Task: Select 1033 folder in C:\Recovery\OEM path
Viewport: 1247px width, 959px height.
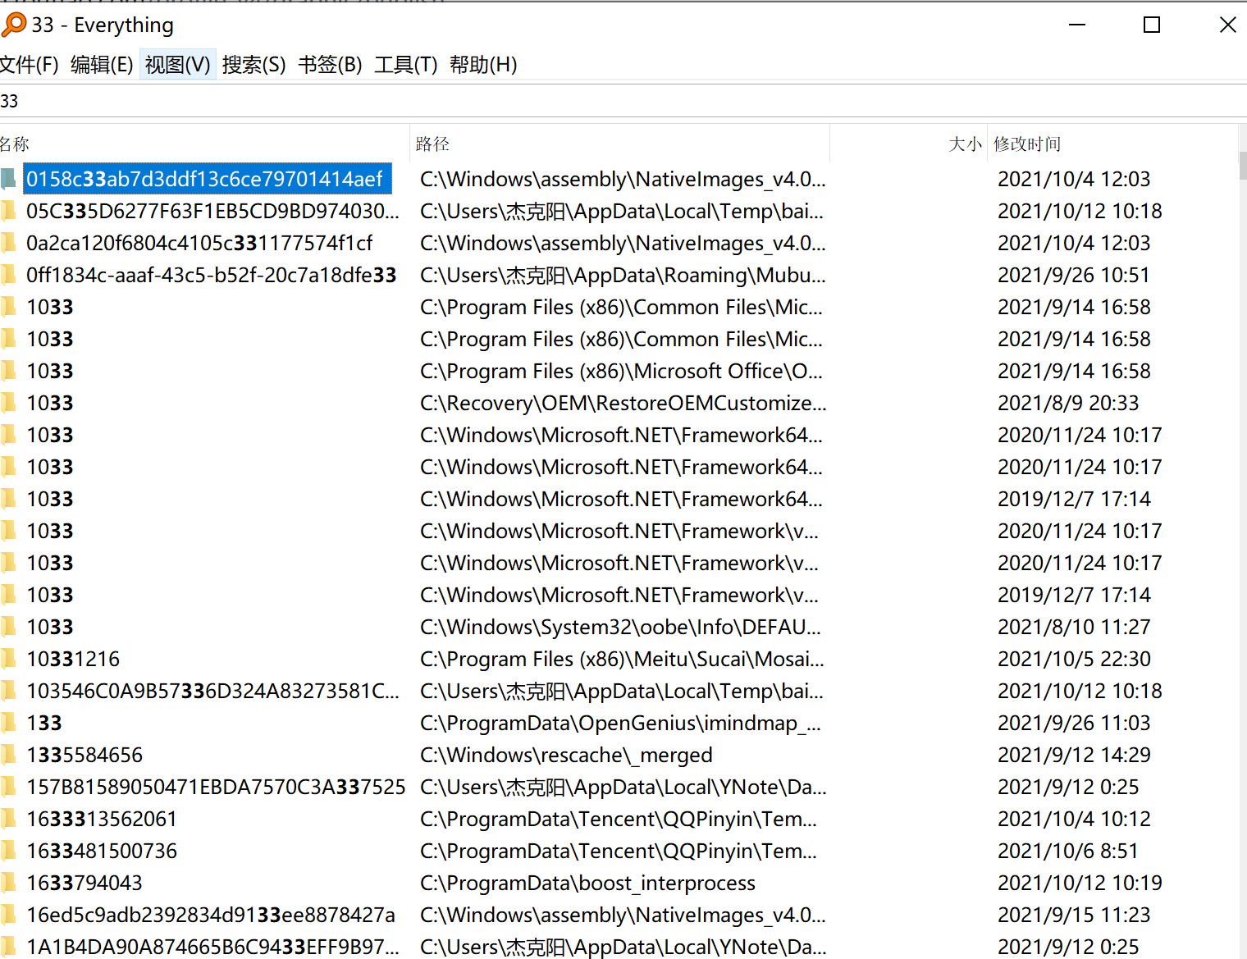Action: 50,403
